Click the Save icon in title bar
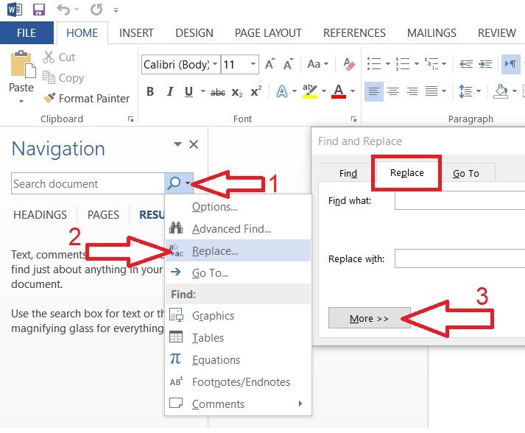 click(x=39, y=10)
